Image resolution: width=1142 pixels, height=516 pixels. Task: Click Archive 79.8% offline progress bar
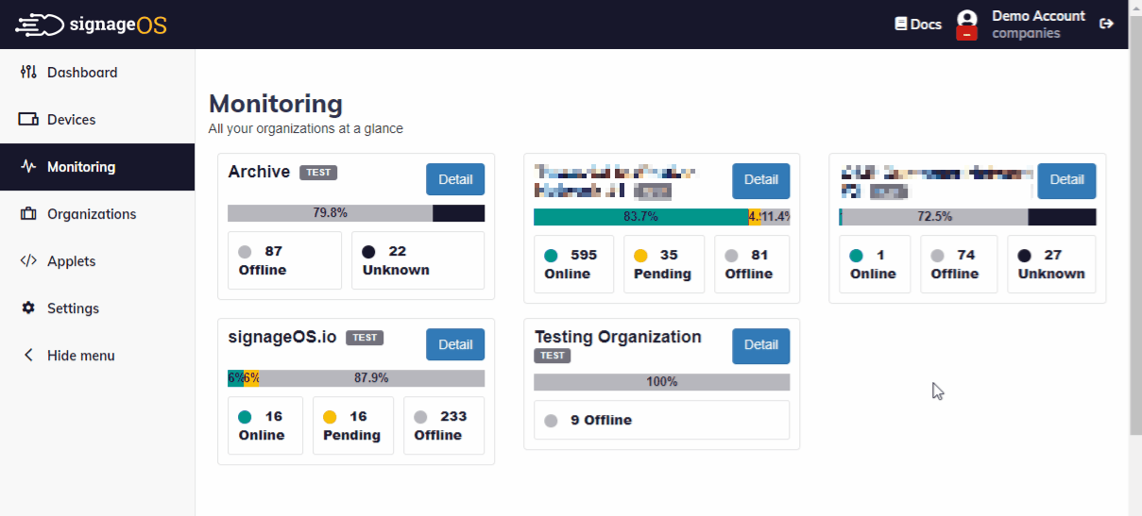pos(330,213)
